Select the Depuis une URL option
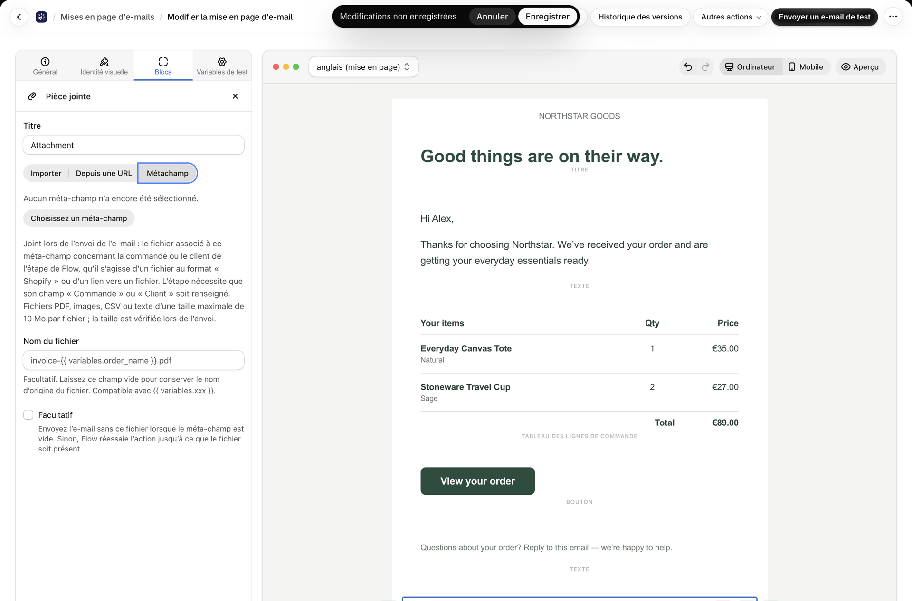Viewport: 912px width, 601px height. coord(104,173)
